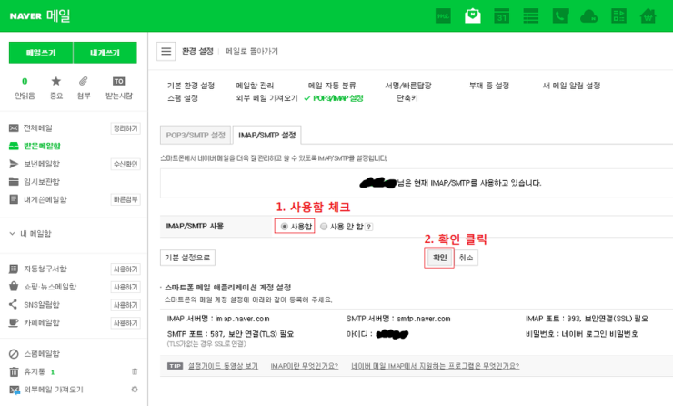Open 스팸메일함 folder
The height and width of the screenshot is (406, 673).
pos(42,354)
